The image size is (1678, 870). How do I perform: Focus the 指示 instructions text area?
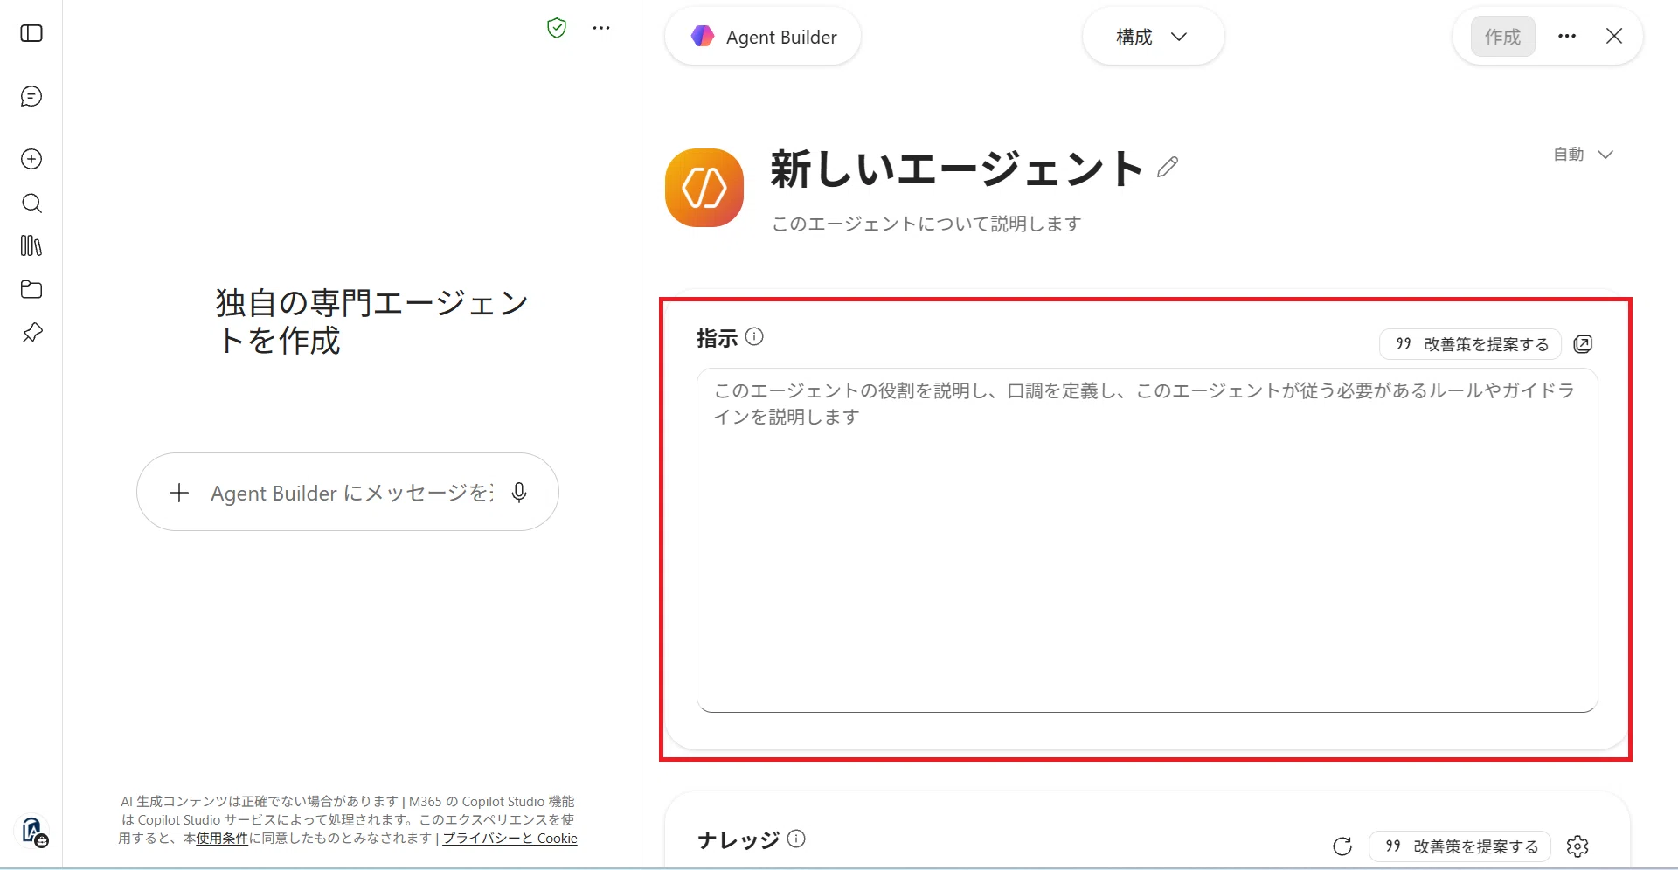point(1148,540)
